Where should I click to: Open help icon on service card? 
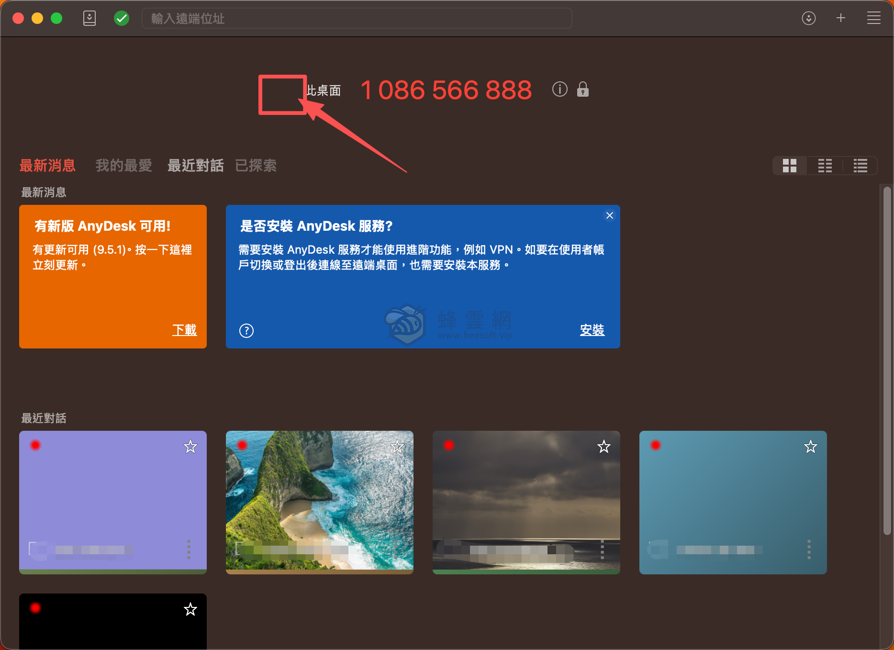[x=246, y=331]
